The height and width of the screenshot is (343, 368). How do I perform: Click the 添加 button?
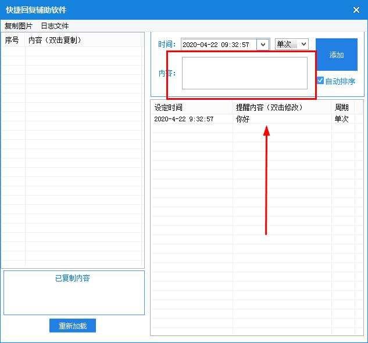click(x=337, y=55)
